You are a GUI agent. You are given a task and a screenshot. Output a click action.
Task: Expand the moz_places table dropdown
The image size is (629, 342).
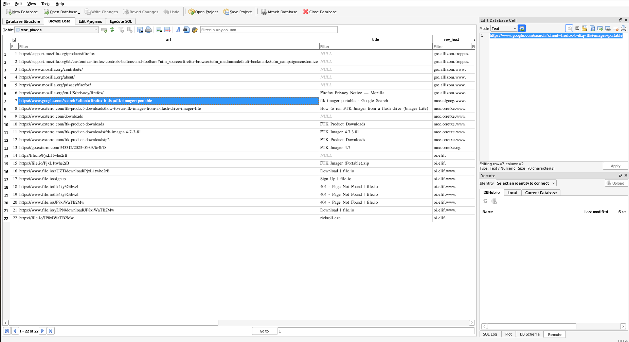tap(57, 30)
